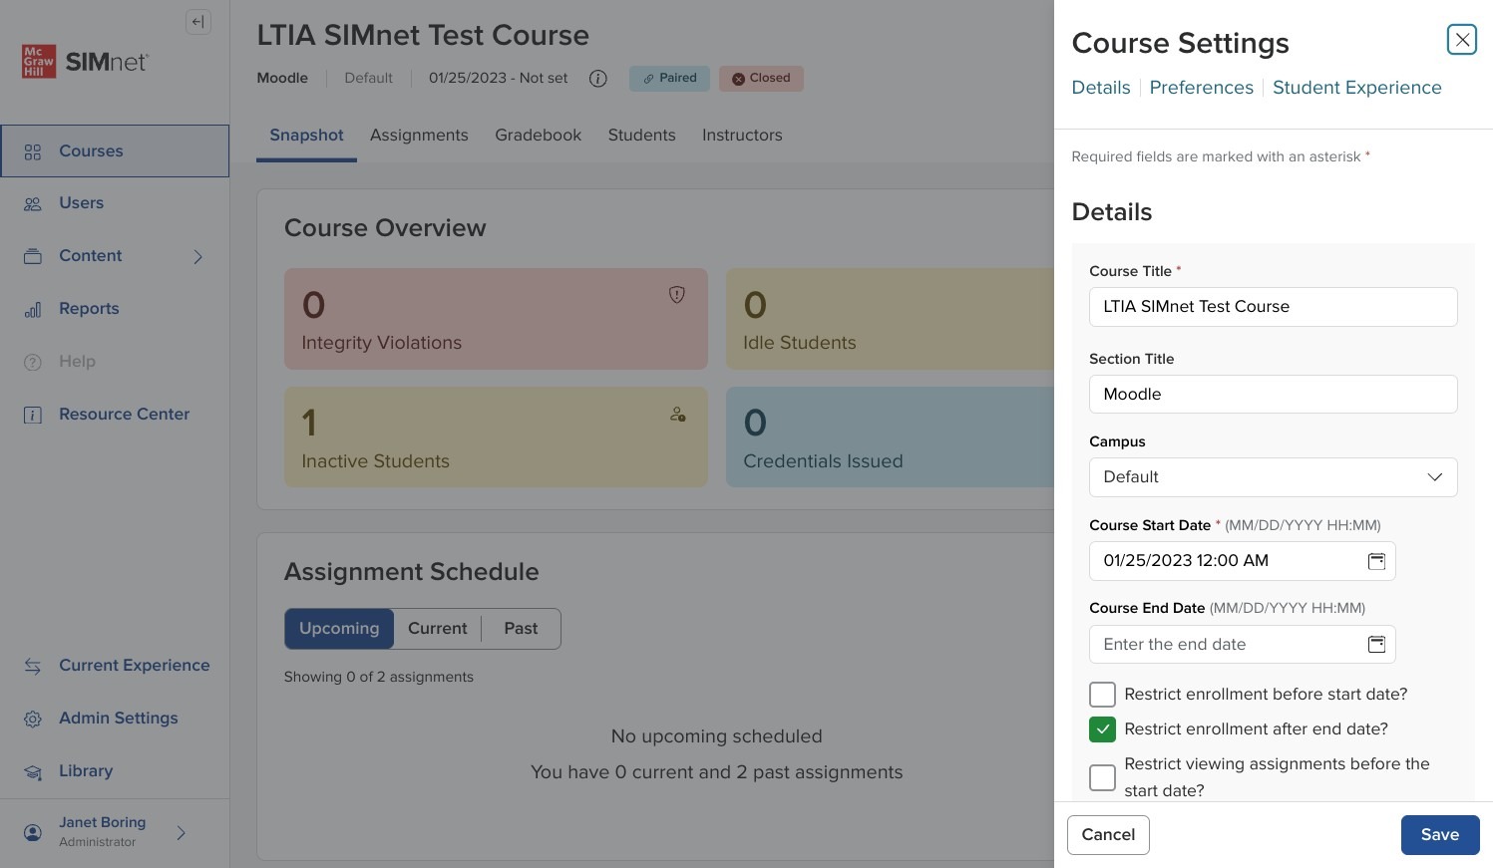The height and width of the screenshot is (868, 1493).
Task: Select the Past assignment schedule toggle
Action: point(521,629)
